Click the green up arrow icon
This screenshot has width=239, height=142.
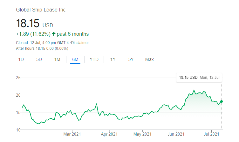click(x=54, y=34)
